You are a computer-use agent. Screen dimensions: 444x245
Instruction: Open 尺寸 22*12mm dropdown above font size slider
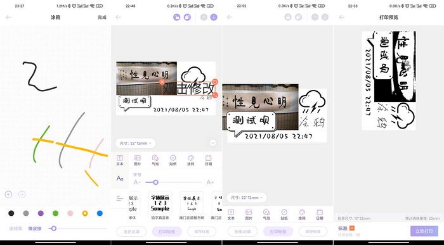135,143
